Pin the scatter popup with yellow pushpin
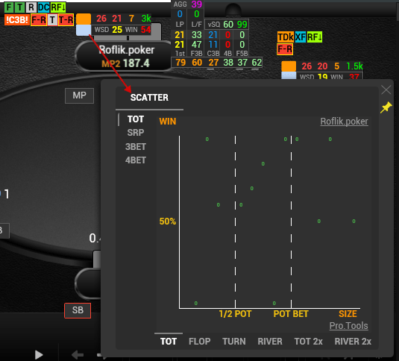 pos(386,107)
